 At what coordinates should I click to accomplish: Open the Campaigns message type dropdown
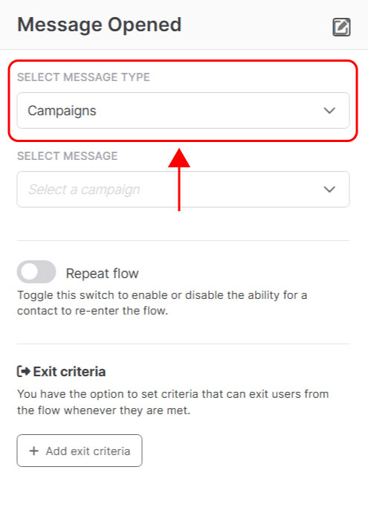point(183,111)
